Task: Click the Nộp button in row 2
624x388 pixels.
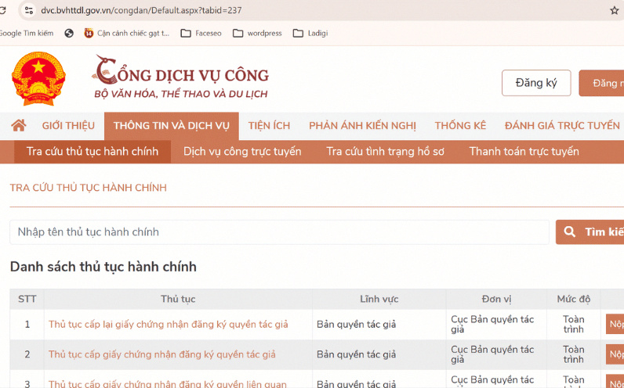Action: (x=615, y=354)
